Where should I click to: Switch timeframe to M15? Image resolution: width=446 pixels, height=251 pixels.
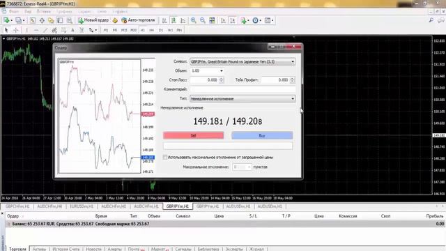pos(124,30)
